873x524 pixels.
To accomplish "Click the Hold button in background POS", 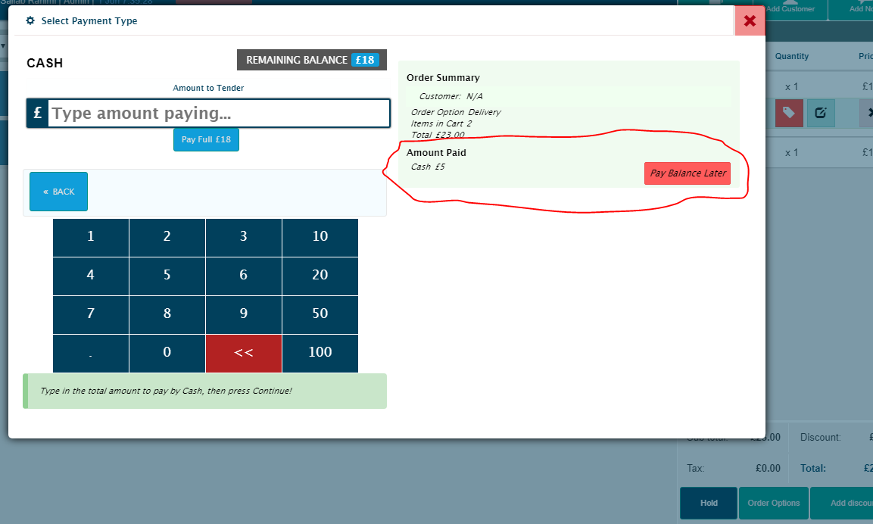I will [709, 503].
